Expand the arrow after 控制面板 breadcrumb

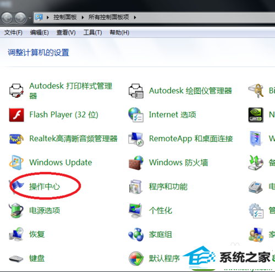coord(83,18)
